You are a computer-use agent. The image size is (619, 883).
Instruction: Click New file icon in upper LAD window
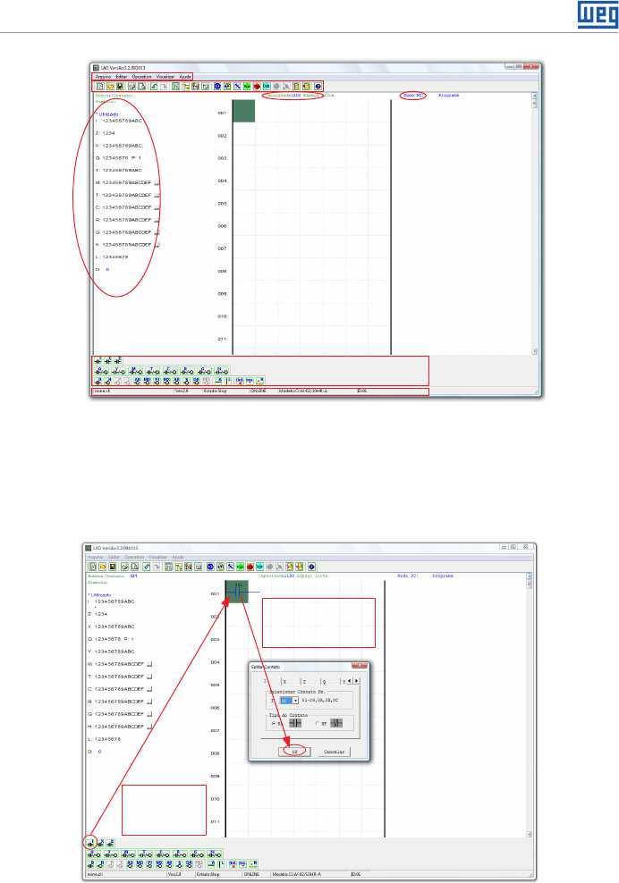100,86
